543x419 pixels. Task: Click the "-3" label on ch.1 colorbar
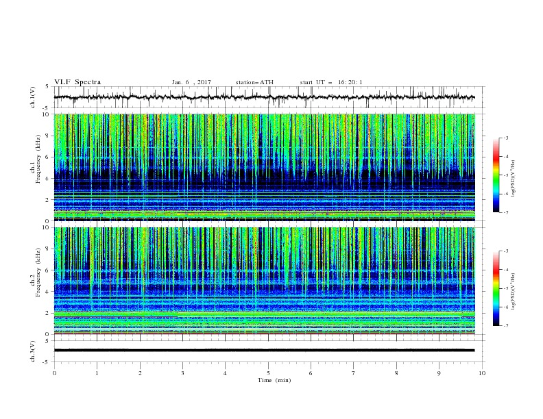506,138
